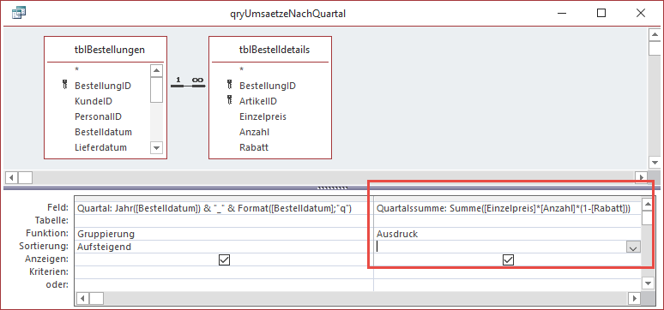The width and height of the screenshot is (664, 310).
Task: Select KundeID field in tblBestellungen
Action: coord(94,101)
